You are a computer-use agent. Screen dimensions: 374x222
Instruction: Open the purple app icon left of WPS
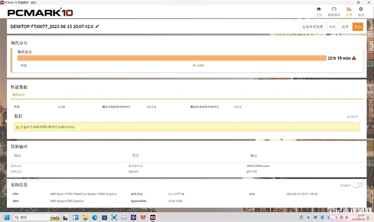click(x=133, y=217)
